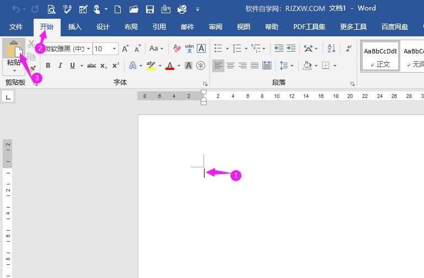424x278 pixels.
Task: Apply the 正文 style thumbnail
Action: [x=380, y=57]
